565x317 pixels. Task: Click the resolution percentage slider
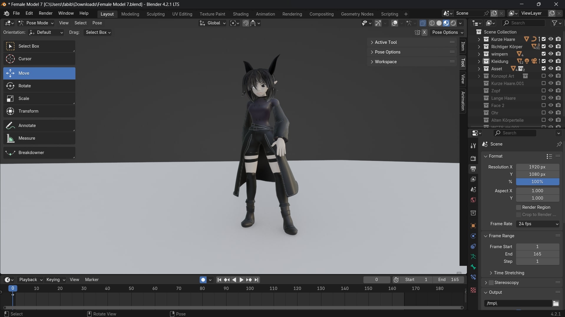tap(537, 182)
